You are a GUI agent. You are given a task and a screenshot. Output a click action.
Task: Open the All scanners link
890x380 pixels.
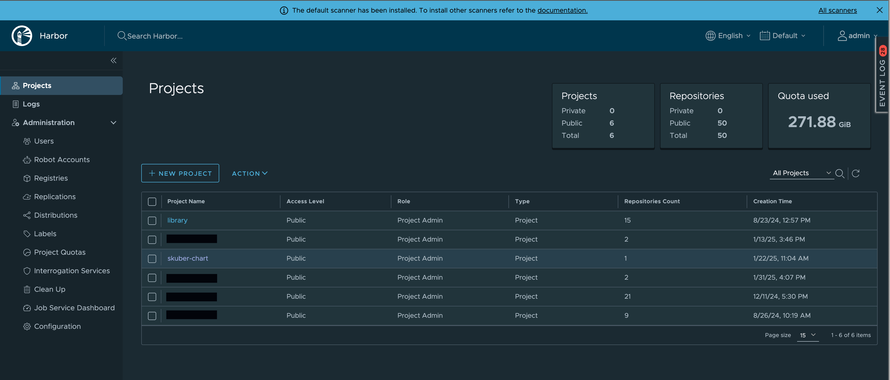tap(838, 10)
